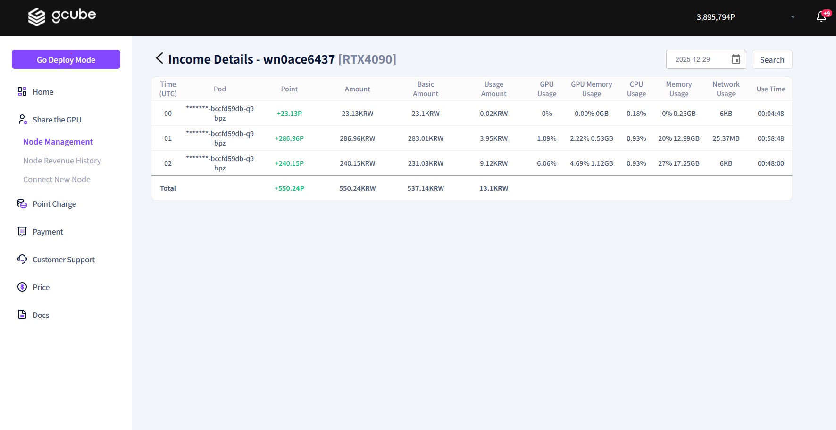Expand the Share the GPU menu
Viewport: 836px width, 430px height.
[57, 120]
